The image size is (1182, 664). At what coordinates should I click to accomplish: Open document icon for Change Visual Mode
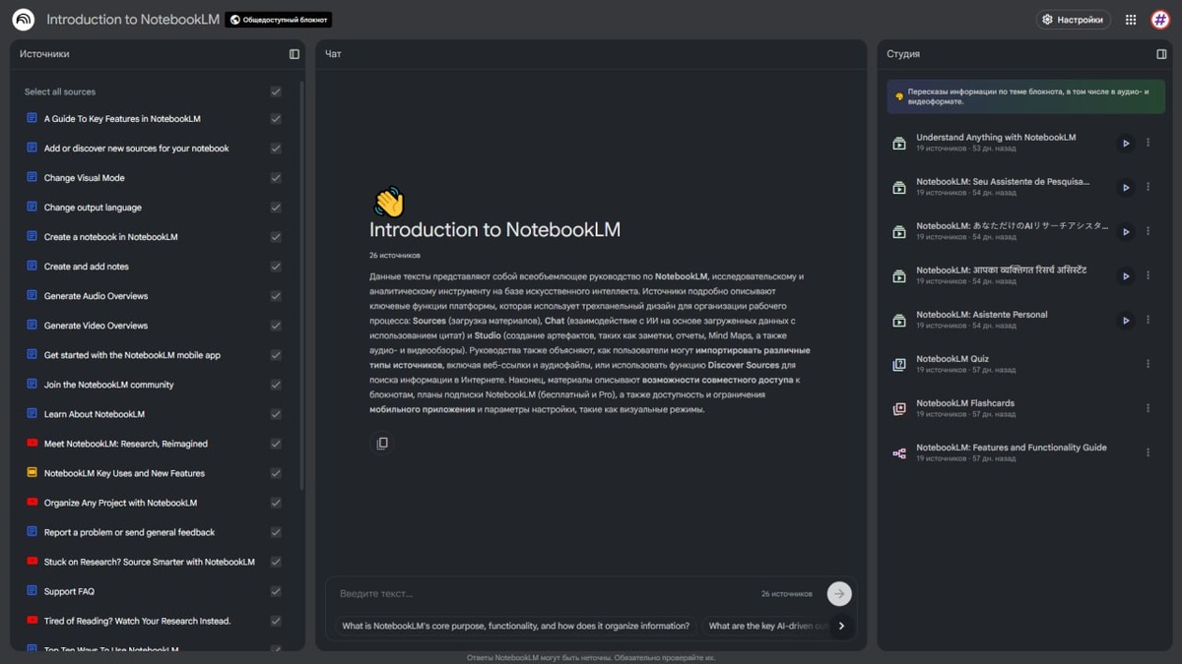[x=33, y=178]
